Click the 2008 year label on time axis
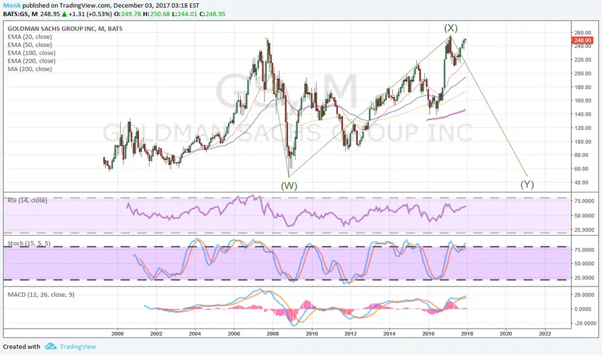This screenshot has width=602, height=355. [x=273, y=334]
